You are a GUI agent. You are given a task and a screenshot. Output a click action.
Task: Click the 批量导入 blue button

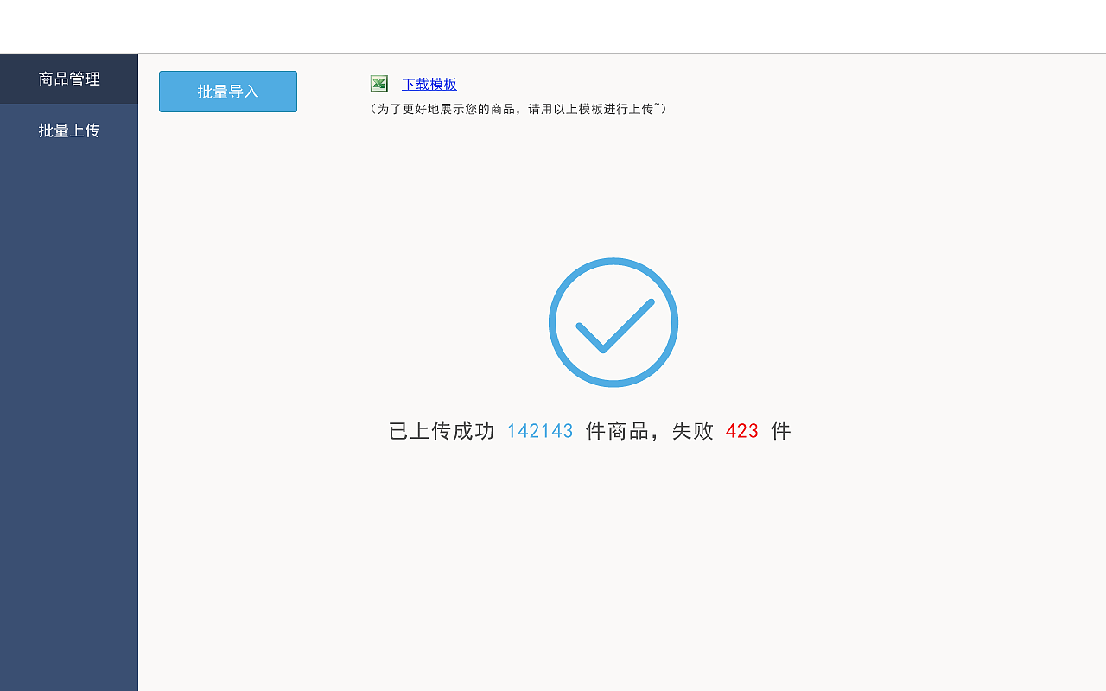click(x=227, y=91)
